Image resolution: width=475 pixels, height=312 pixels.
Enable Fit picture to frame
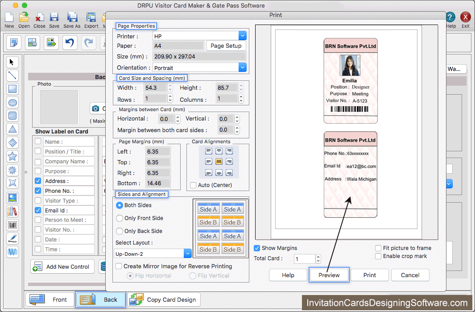pos(378,248)
